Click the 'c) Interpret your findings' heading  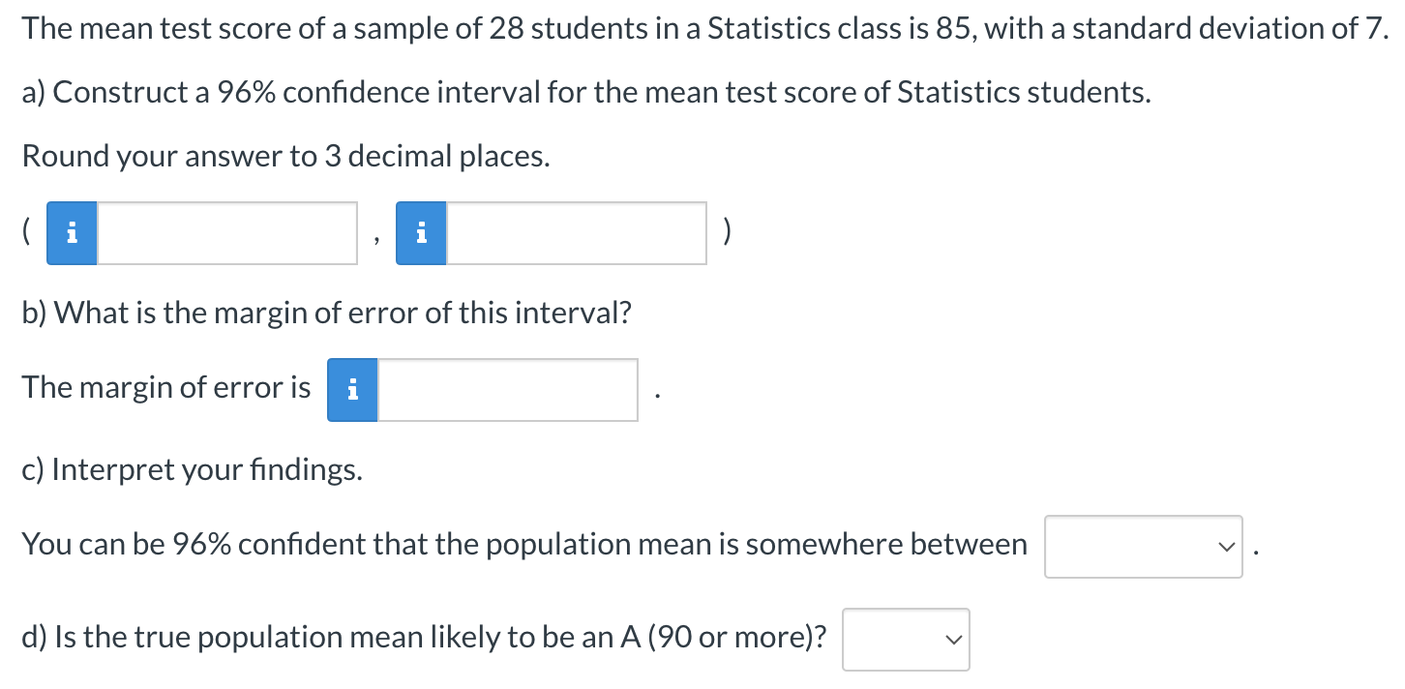pos(194,470)
